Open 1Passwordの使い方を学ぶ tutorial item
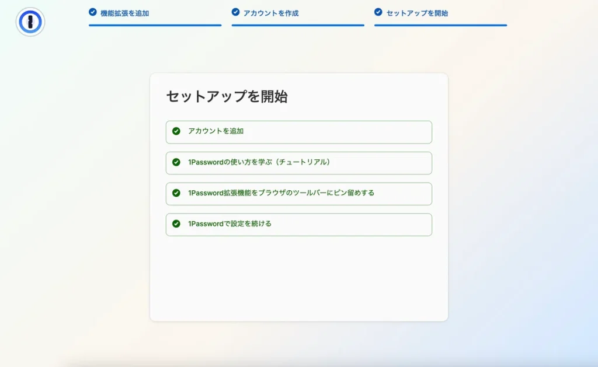Image resolution: width=598 pixels, height=367 pixels. click(298, 163)
